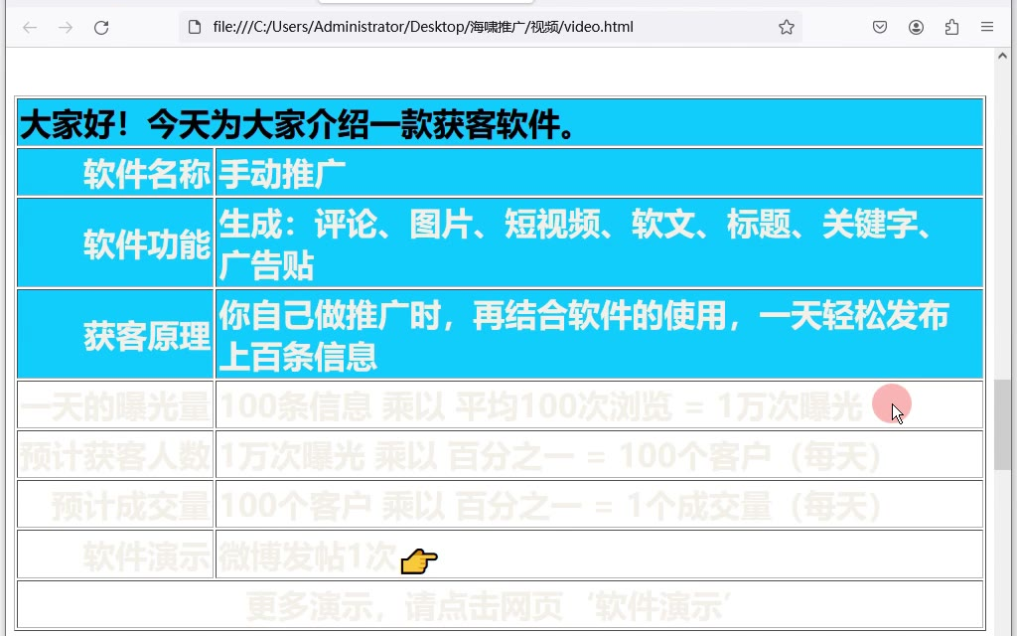Click the scrollbar up arrow
This screenshot has height=636, width=1017.
pos(1003,57)
